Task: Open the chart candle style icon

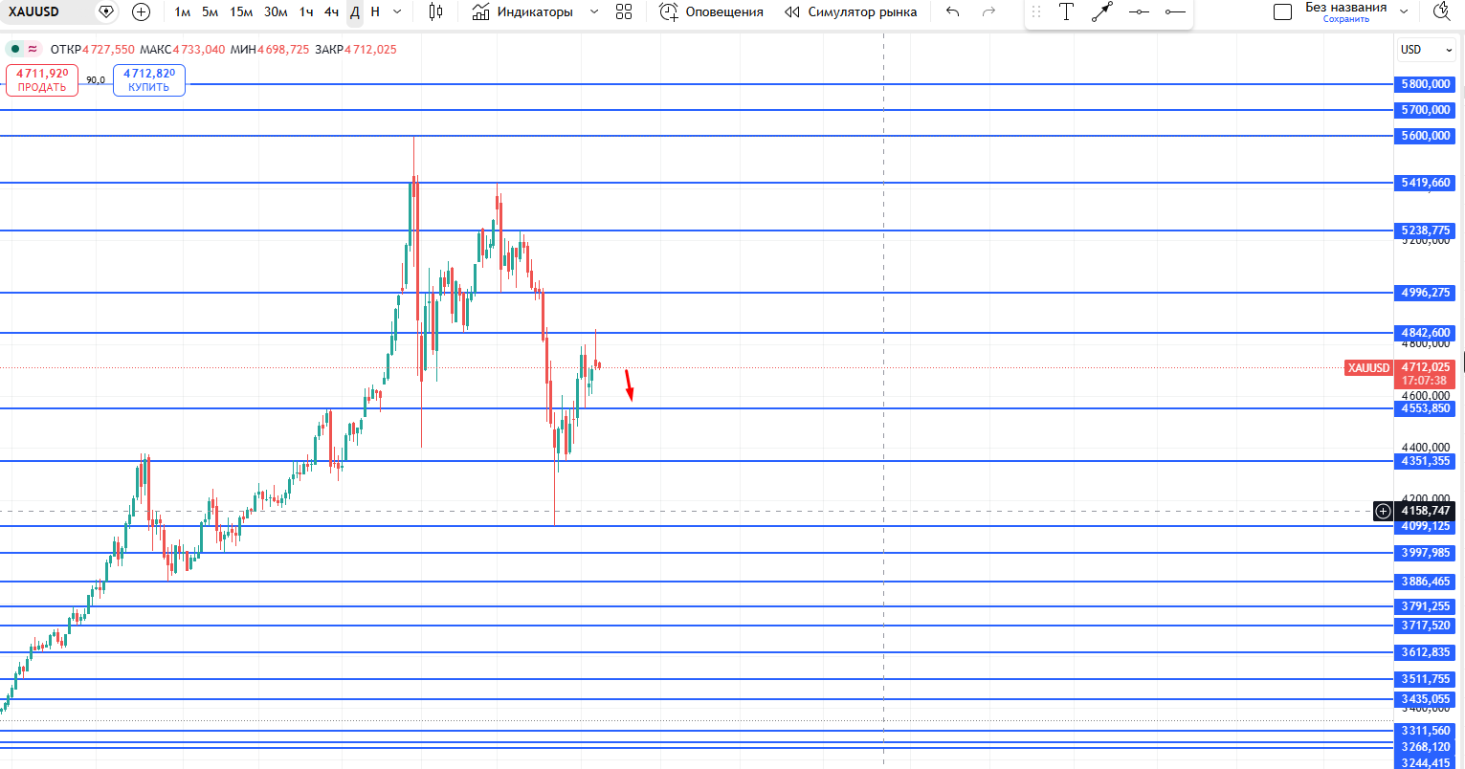Action: coord(436,11)
